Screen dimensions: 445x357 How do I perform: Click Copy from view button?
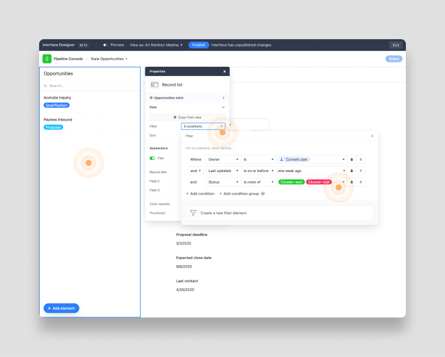pos(187,117)
